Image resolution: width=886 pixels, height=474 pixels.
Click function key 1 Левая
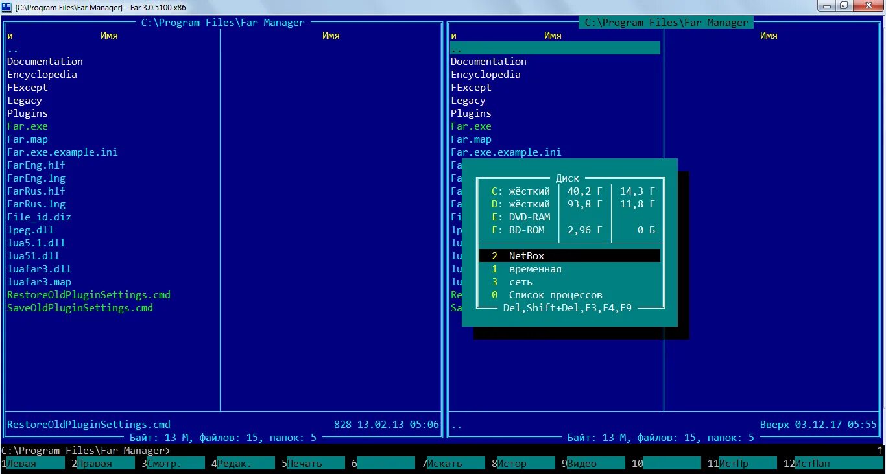(x=33, y=464)
